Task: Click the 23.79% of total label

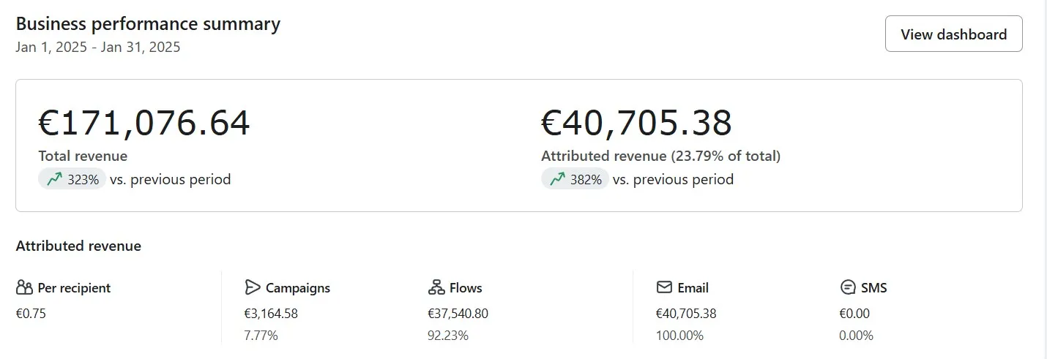Action: tap(725, 156)
